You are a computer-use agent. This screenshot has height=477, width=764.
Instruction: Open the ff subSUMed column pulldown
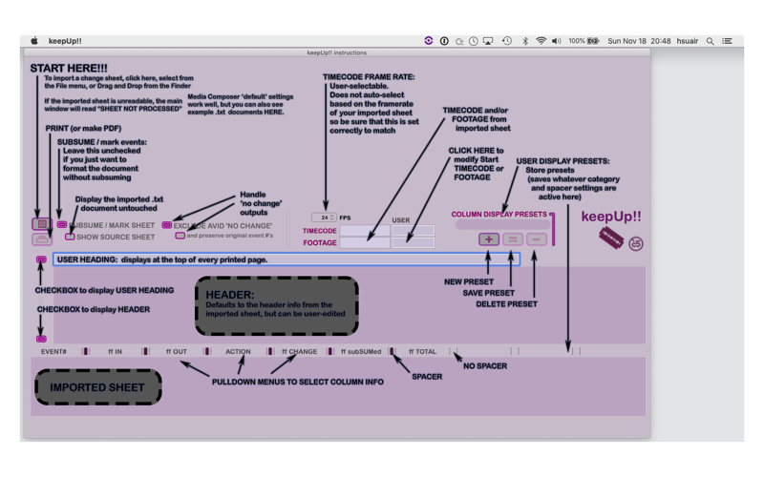[x=361, y=351]
